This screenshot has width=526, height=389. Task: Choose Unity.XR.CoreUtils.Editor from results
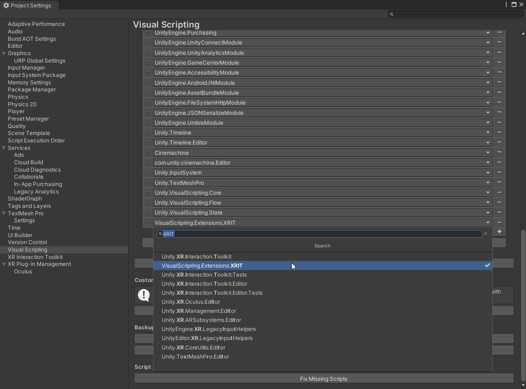point(323,347)
